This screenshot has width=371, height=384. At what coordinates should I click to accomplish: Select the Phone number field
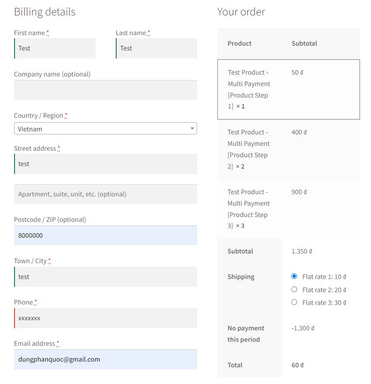point(105,318)
